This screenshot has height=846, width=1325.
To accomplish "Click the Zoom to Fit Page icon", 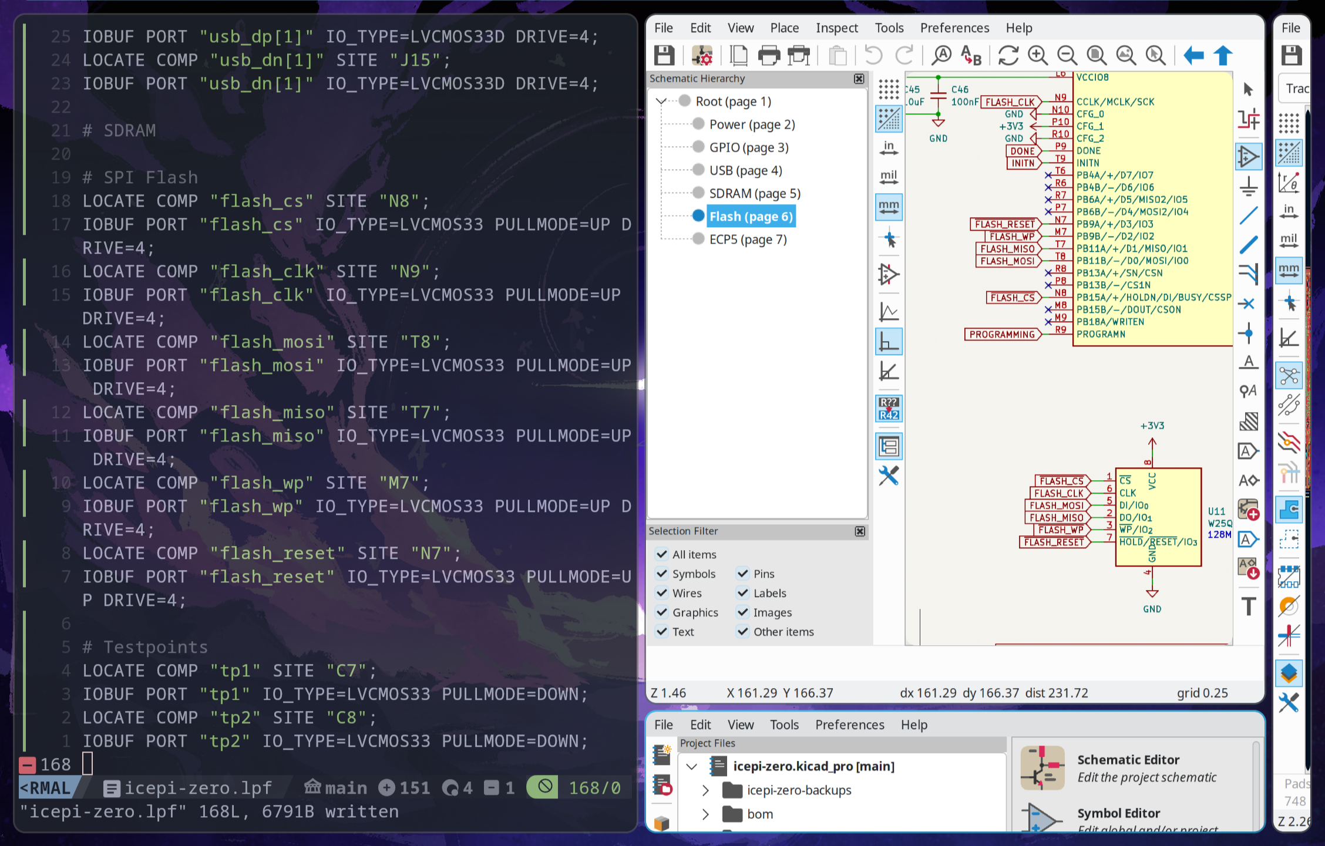I will 1097,56.
